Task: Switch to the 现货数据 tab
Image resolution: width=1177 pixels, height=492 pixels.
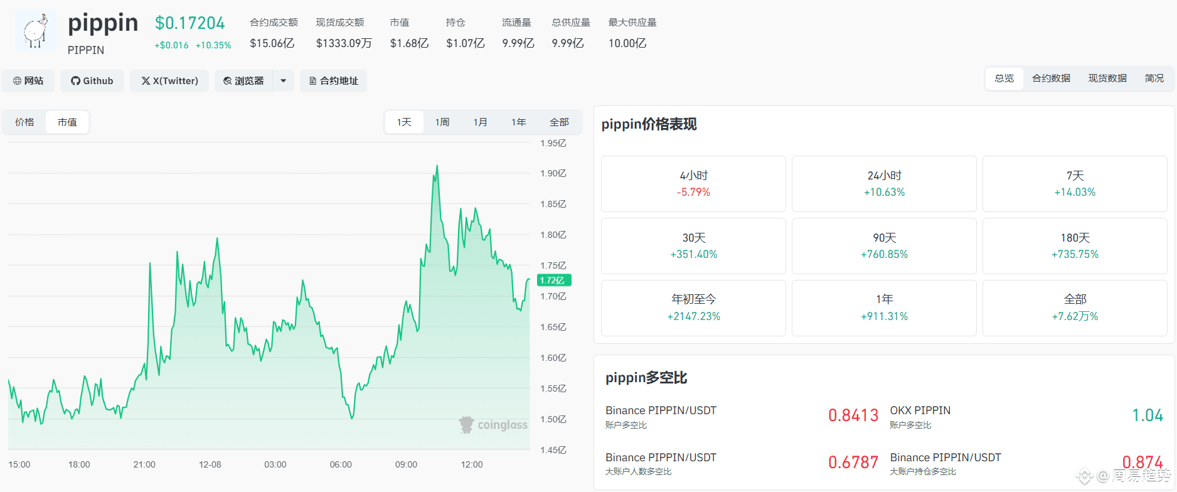Action: [x=1107, y=78]
